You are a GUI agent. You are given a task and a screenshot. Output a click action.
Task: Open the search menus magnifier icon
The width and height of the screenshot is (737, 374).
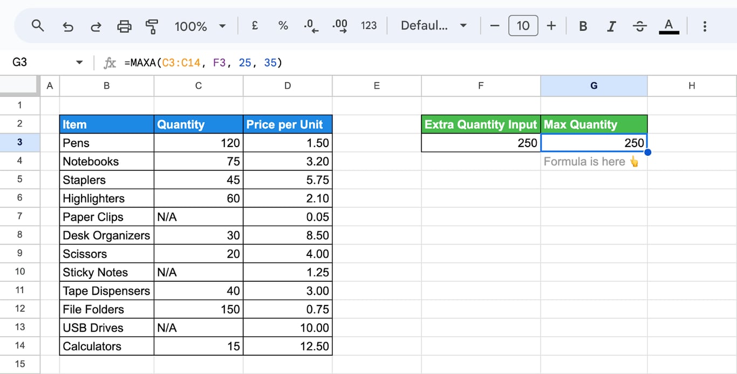37,25
